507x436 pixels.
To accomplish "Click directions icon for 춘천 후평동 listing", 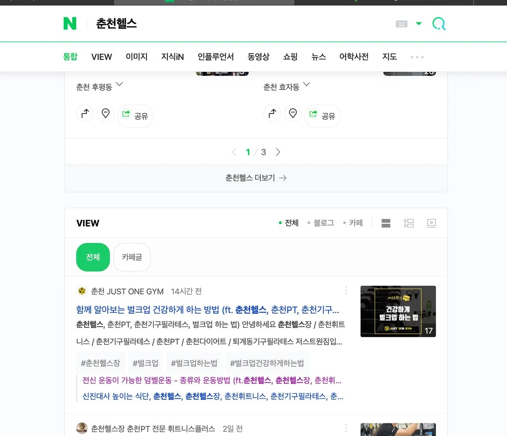I will click(85, 113).
